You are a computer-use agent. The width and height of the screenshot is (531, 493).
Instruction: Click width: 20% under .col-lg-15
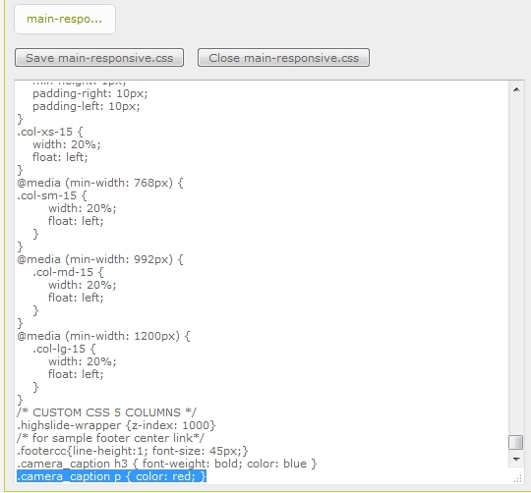coord(83,361)
